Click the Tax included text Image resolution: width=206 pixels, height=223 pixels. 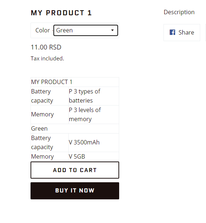pos(48,59)
